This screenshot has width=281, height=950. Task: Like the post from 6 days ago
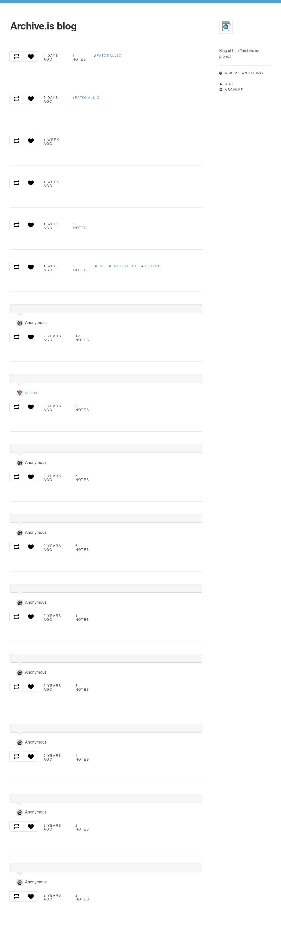(31, 99)
